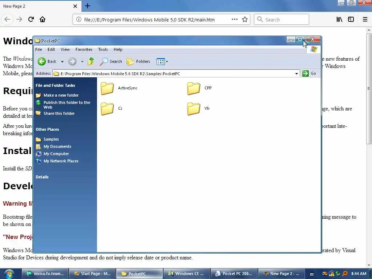Open the Favorites menu
372x279 pixels.
[x=84, y=49]
